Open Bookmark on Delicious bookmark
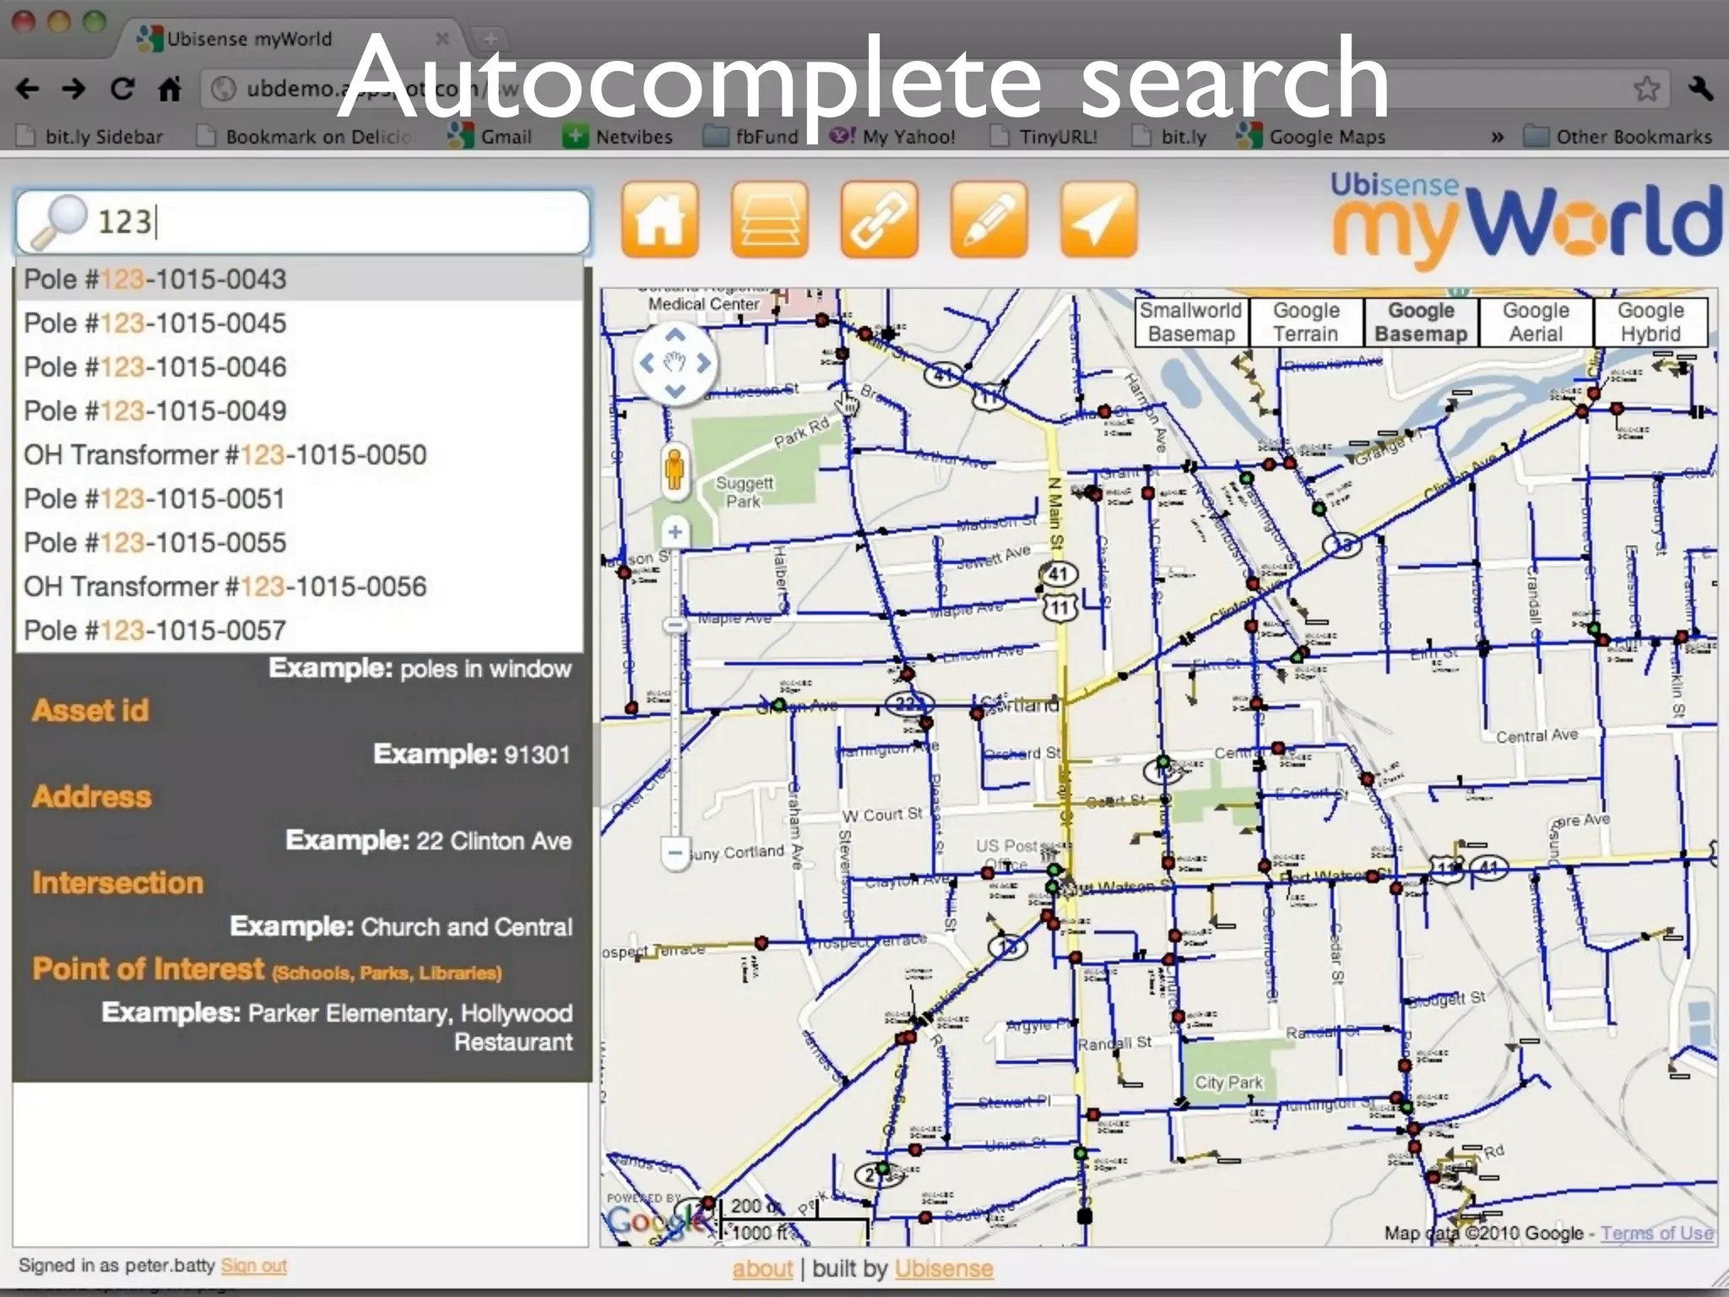1729x1297 pixels. 306,137
